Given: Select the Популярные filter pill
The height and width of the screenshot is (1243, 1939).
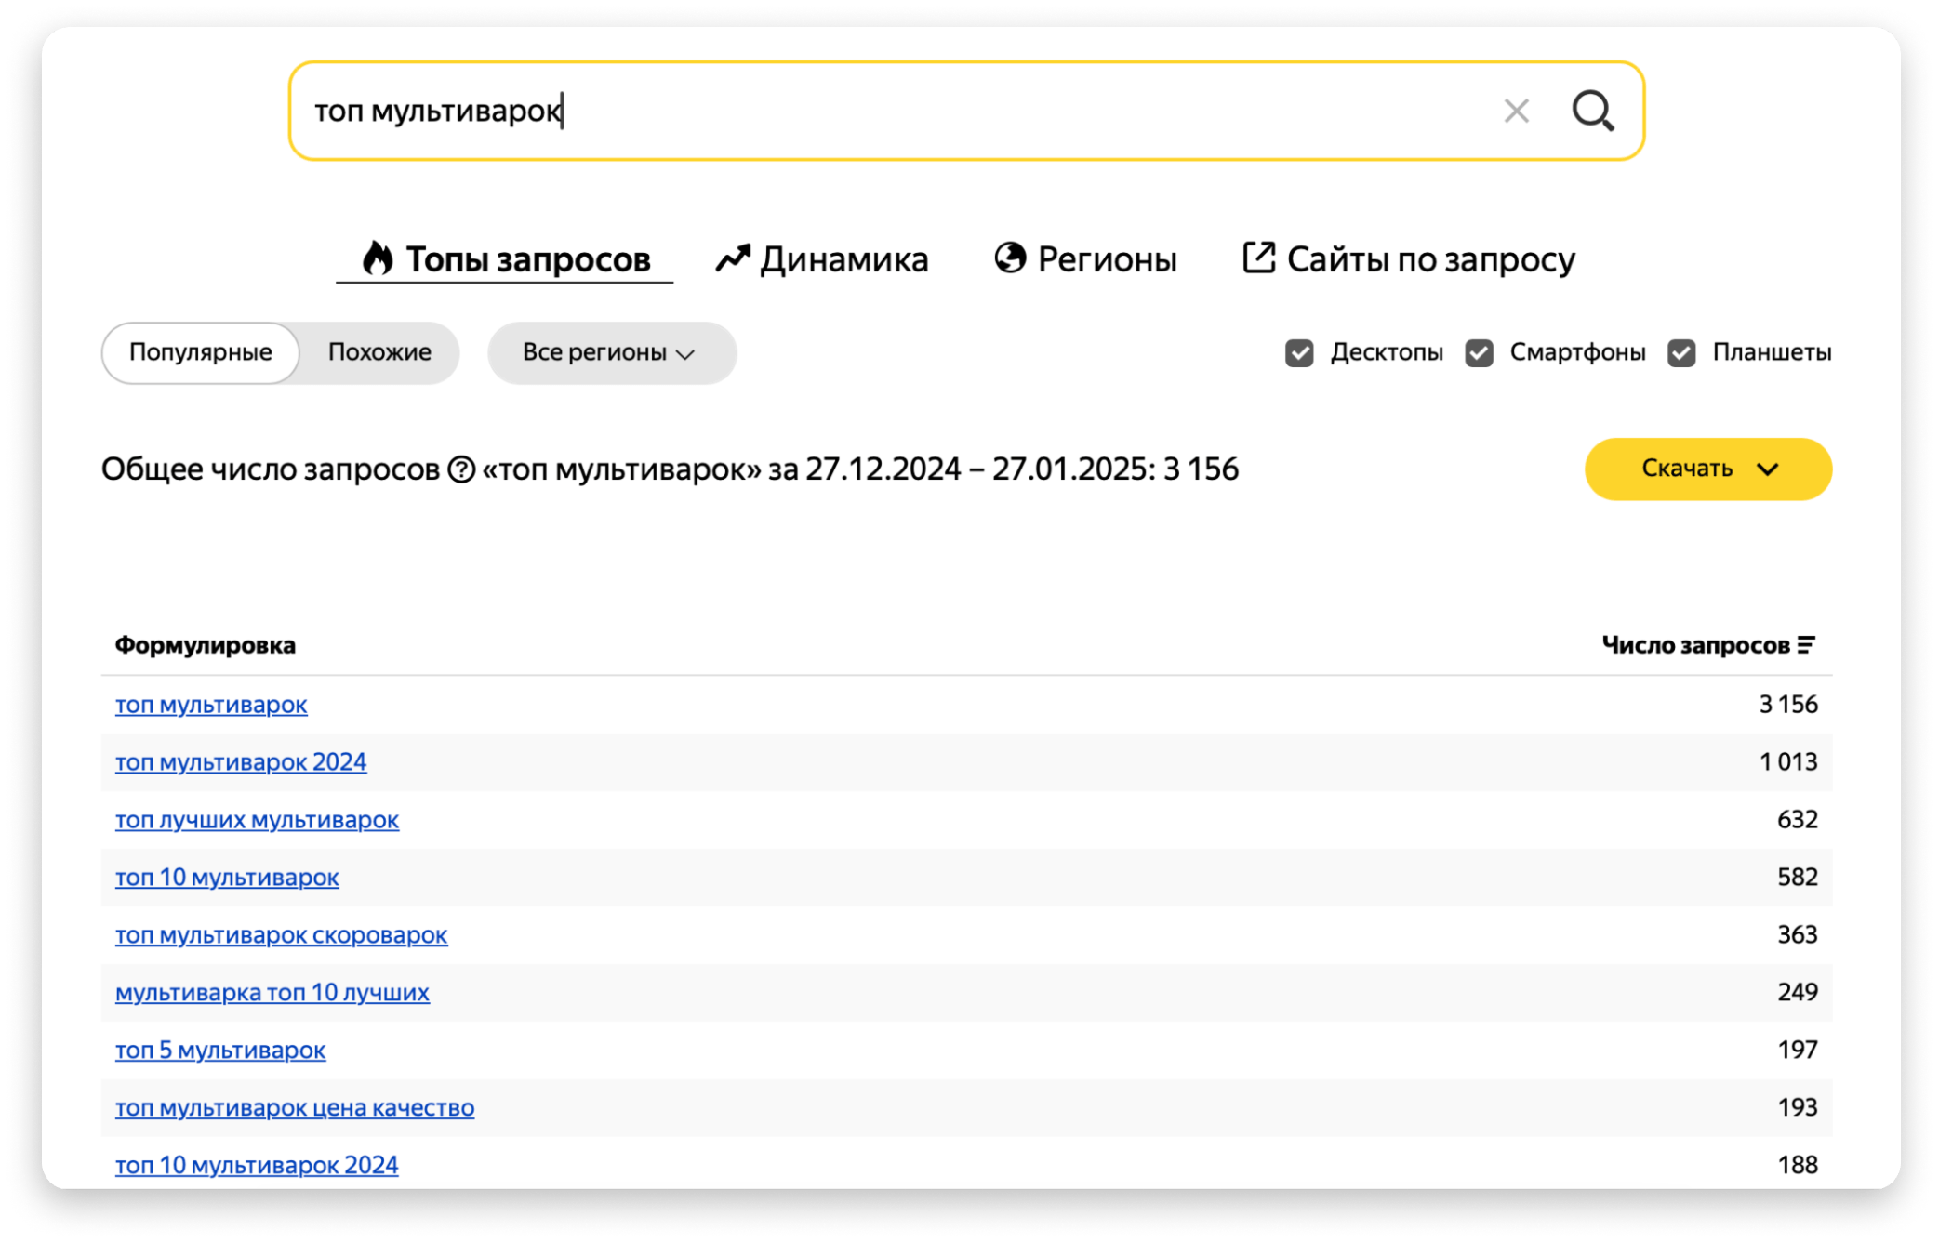Looking at the screenshot, I should [200, 353].
